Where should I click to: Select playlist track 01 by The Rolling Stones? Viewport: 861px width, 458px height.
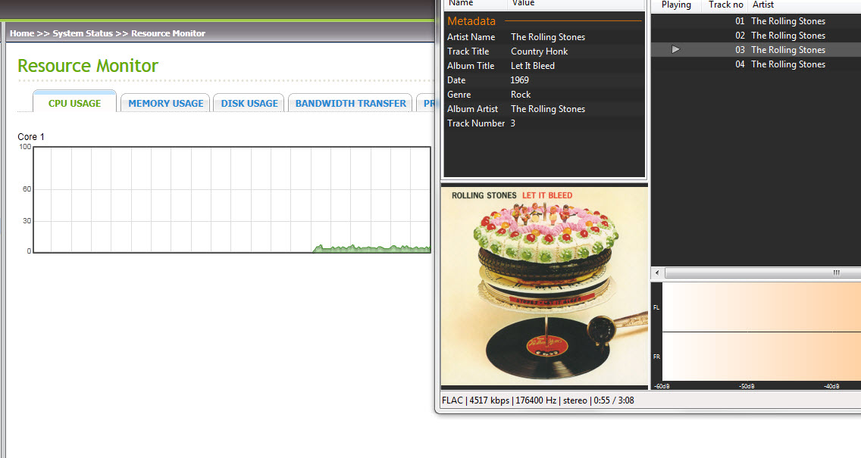pos(756,21)
